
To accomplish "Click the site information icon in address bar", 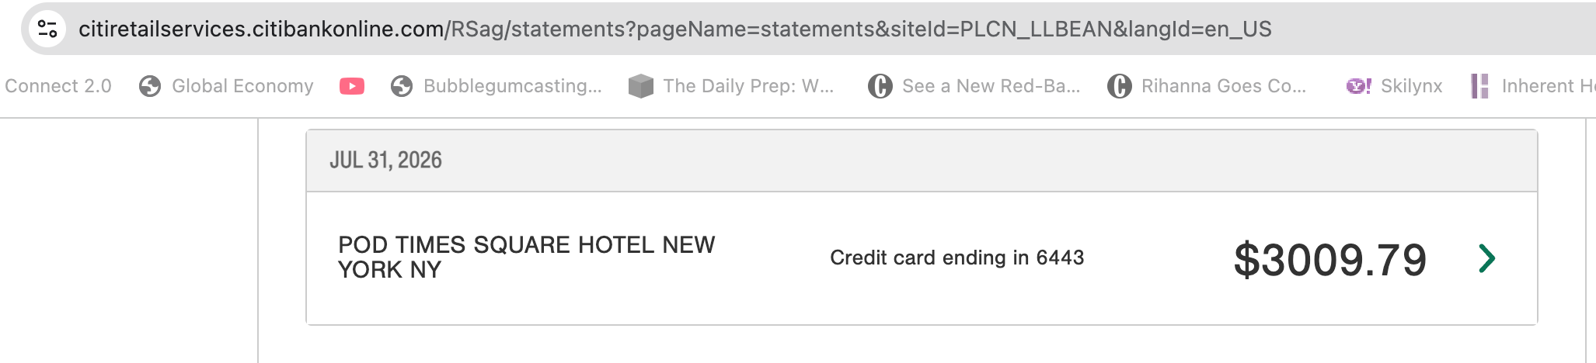I will click(47, 29).
